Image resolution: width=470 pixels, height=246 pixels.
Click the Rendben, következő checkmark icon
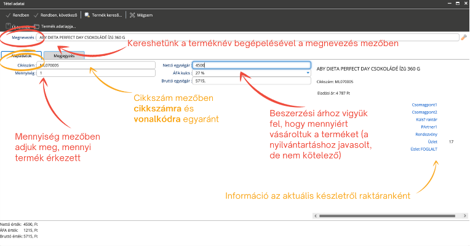(37, 15)
